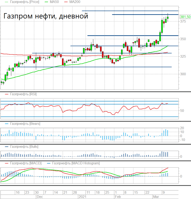Click the date axis label 15
Image resolution: width=191 pixels, height=199 pixels.
pos(136,192)
